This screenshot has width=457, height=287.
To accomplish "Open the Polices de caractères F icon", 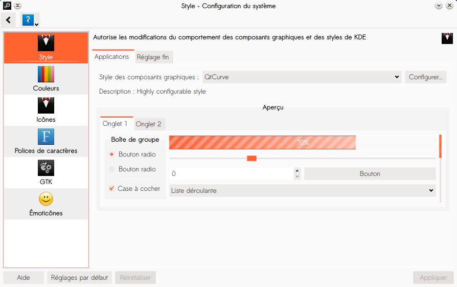I will [x=46, y=137].
